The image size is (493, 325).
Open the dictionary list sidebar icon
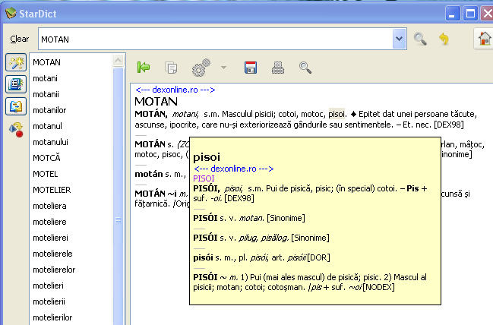16,84
